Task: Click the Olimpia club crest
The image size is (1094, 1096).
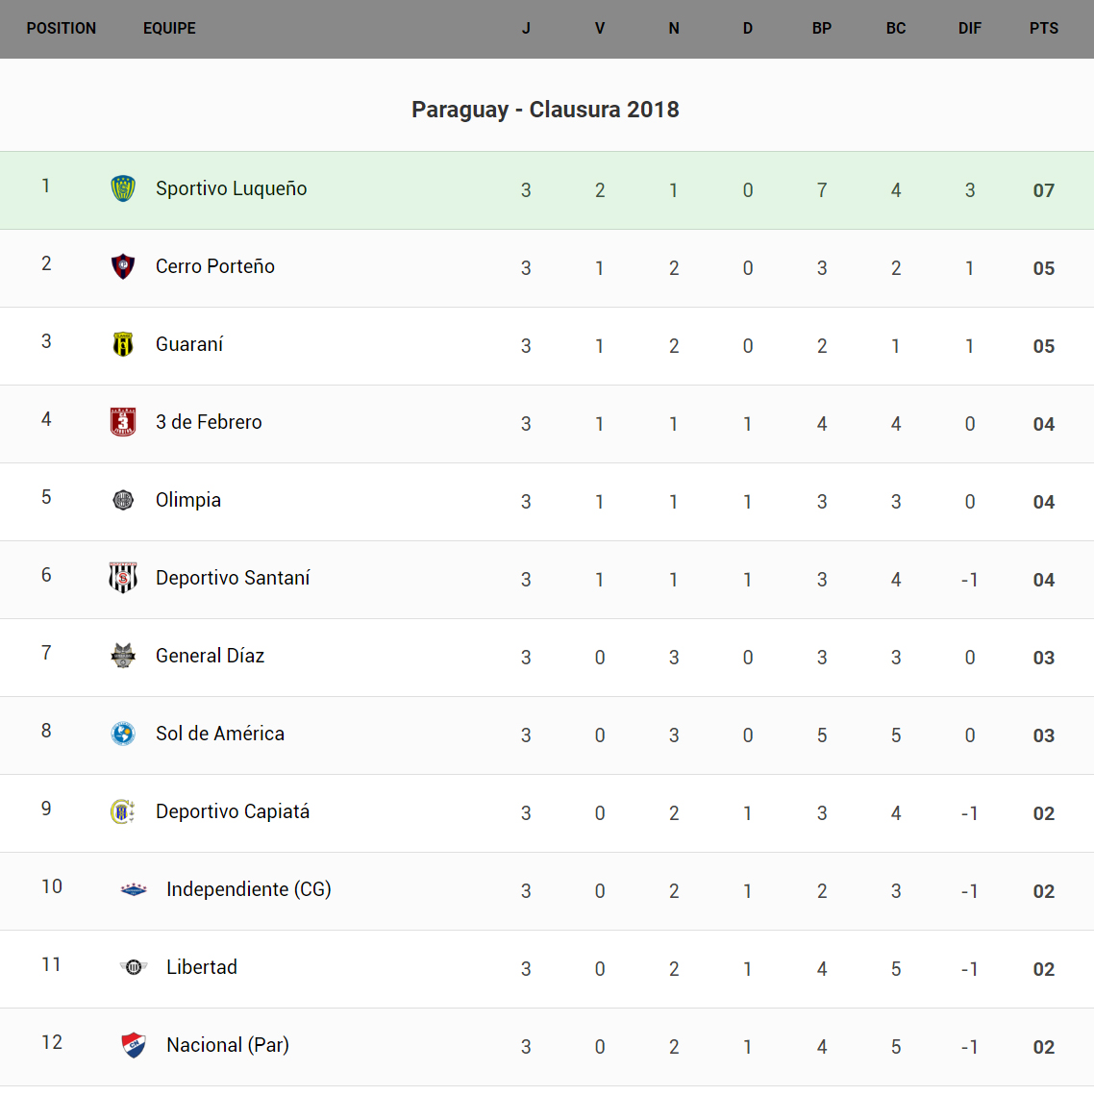Action: pyautogui.click(x=123, y=500)
